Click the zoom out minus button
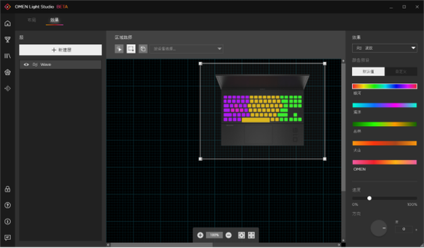 228,235
